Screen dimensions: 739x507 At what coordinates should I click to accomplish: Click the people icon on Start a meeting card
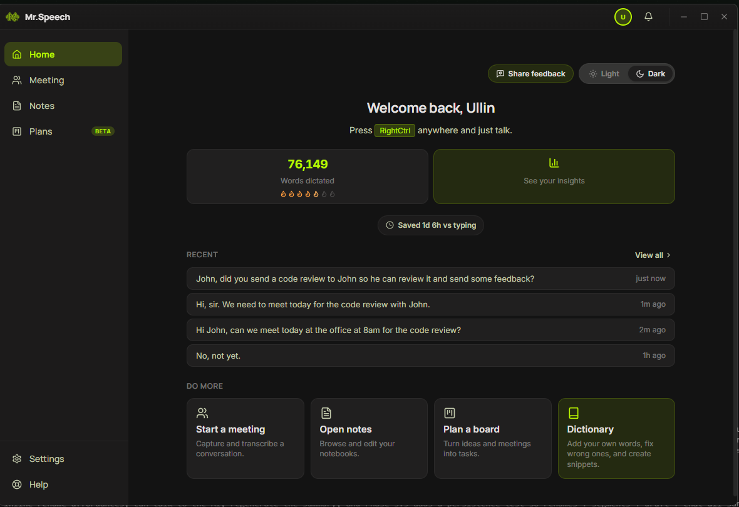(202, 413)
